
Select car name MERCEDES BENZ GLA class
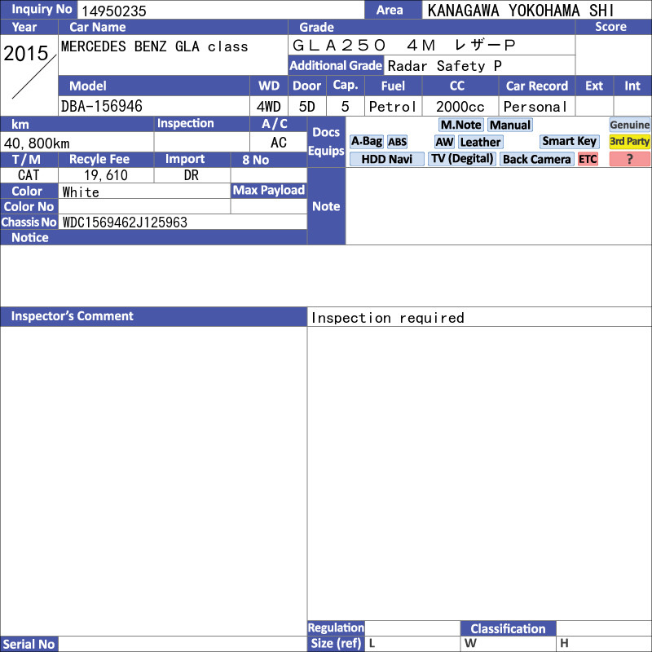pos(154,46)
